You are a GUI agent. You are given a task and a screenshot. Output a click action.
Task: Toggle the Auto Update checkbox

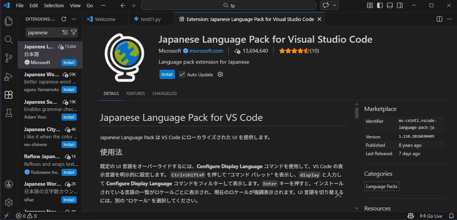click(182, 74)
